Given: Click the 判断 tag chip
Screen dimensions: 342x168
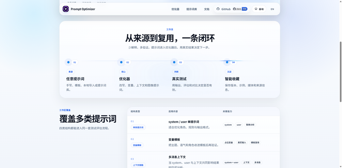Looking at the screenshot, I should tap(176, 71).
